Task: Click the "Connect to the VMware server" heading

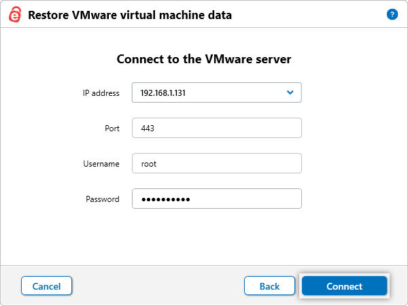Action: pos(204,59)
